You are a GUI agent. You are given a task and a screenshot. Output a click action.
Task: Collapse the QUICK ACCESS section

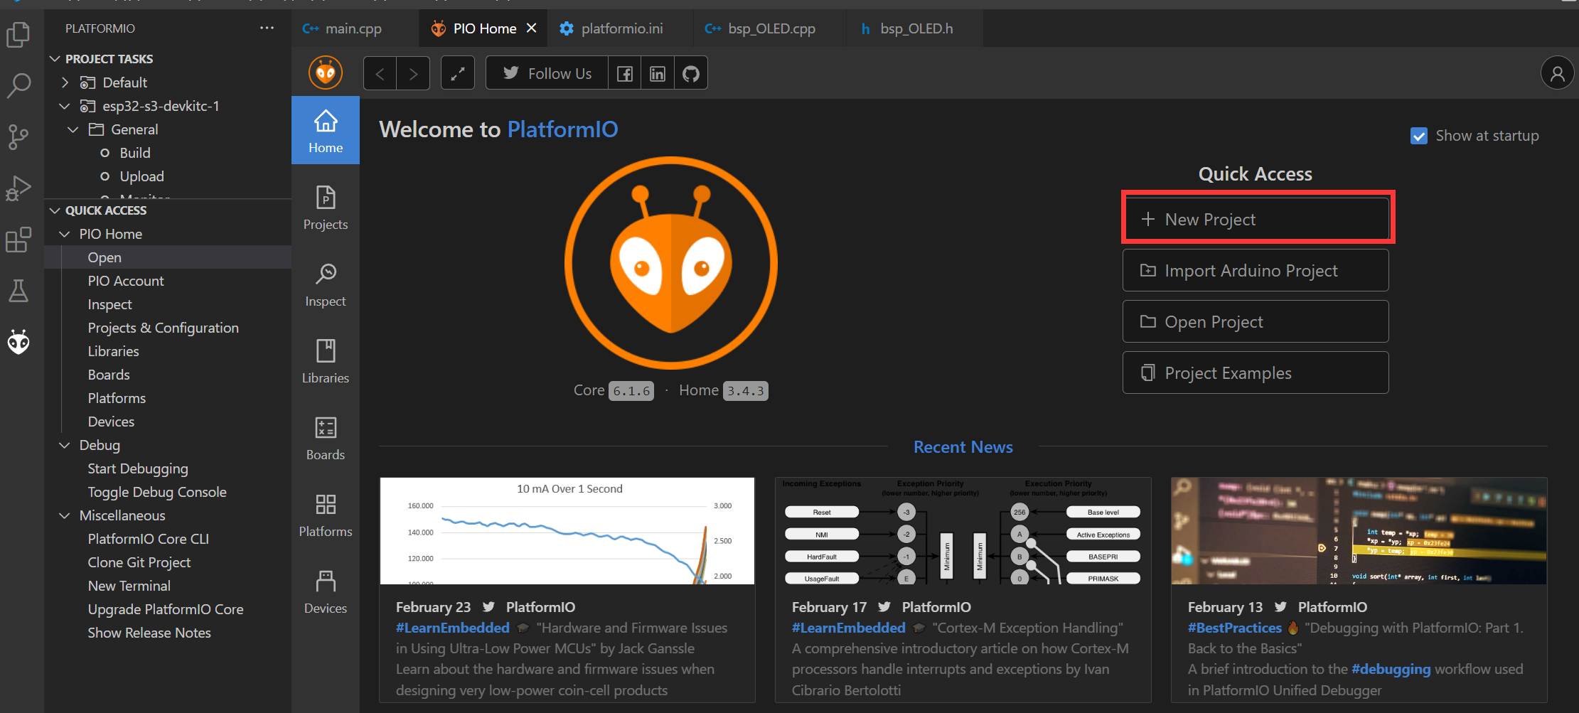point(55,210)
